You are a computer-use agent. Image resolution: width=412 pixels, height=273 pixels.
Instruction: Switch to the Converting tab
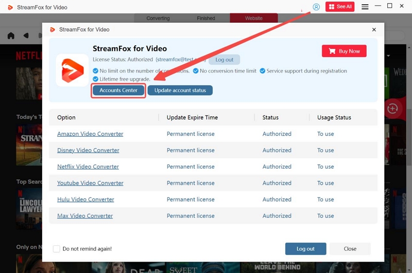[158, 19]
